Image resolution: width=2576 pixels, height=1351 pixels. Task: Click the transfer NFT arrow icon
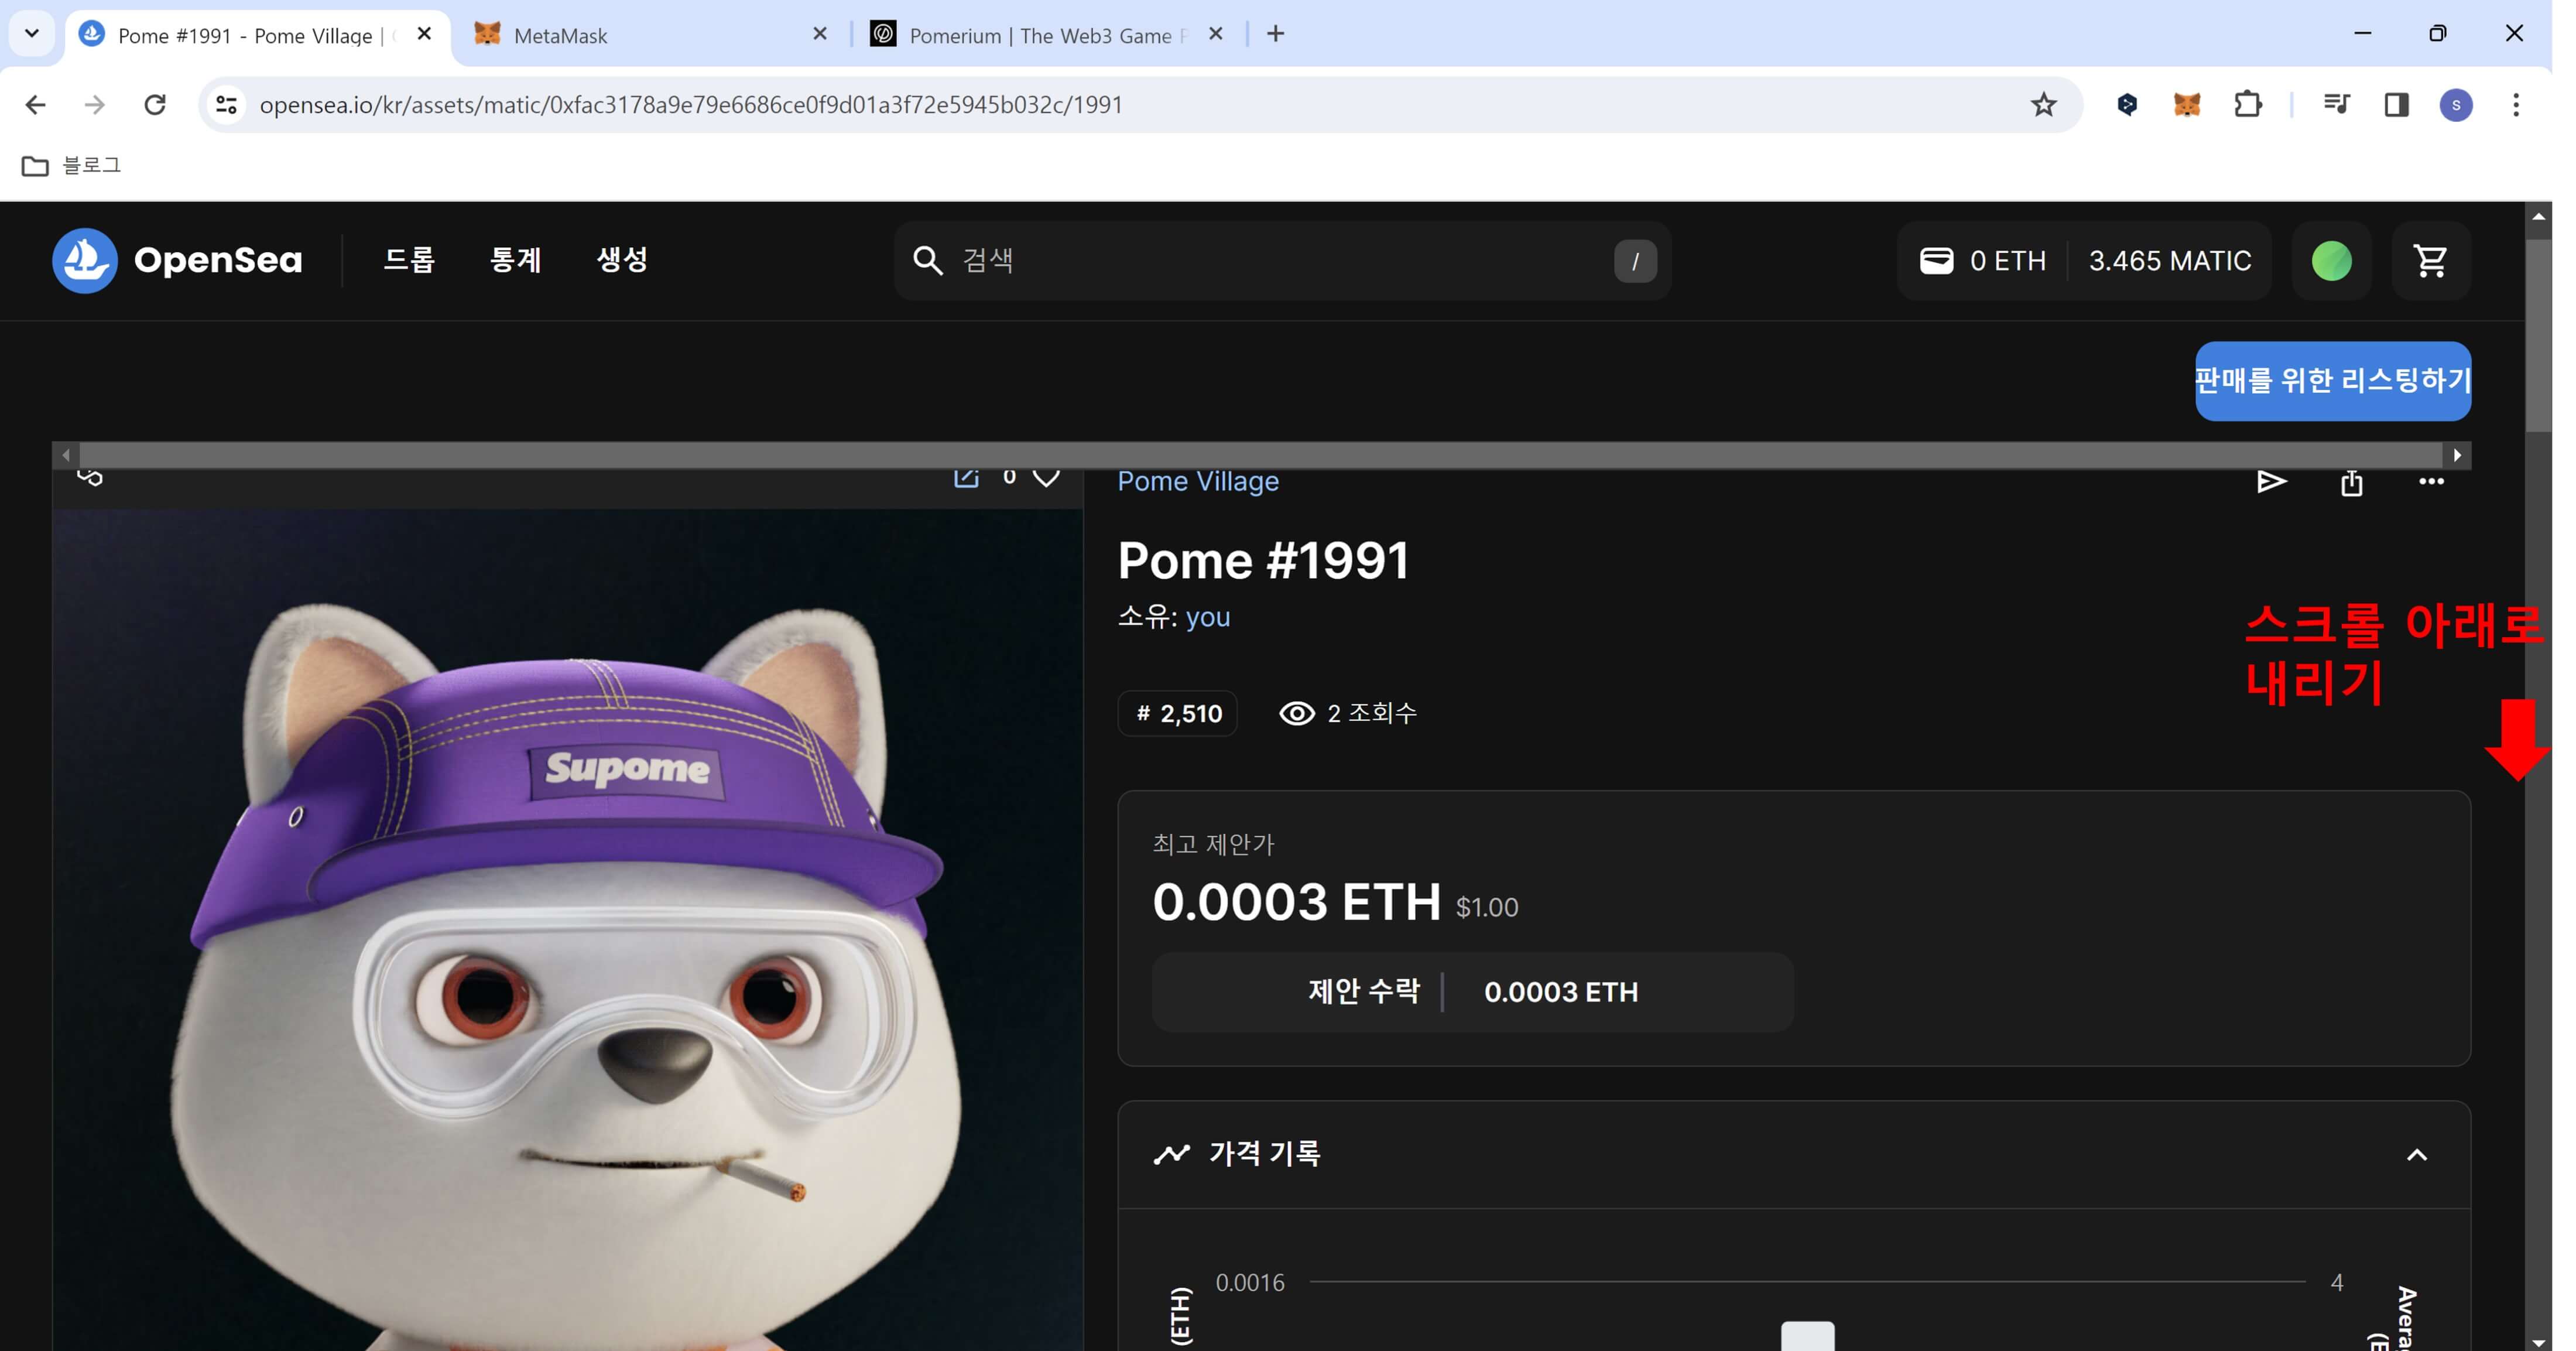coord(2271,482)
